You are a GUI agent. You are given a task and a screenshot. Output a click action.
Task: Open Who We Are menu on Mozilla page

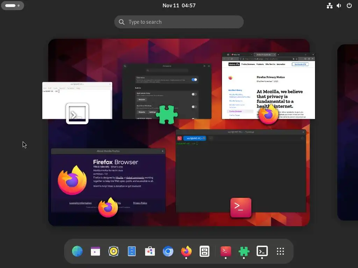click(270, 64)
